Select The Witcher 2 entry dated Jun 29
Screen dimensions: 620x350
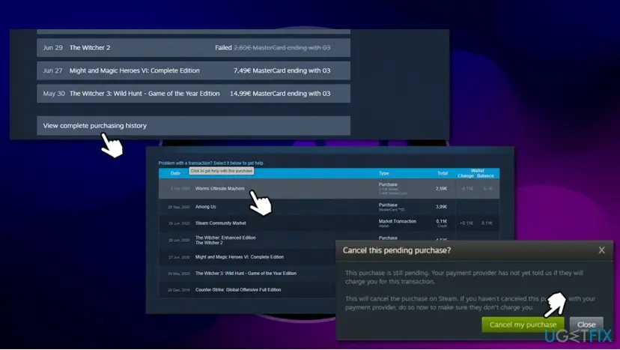click(x=193, y=47)
